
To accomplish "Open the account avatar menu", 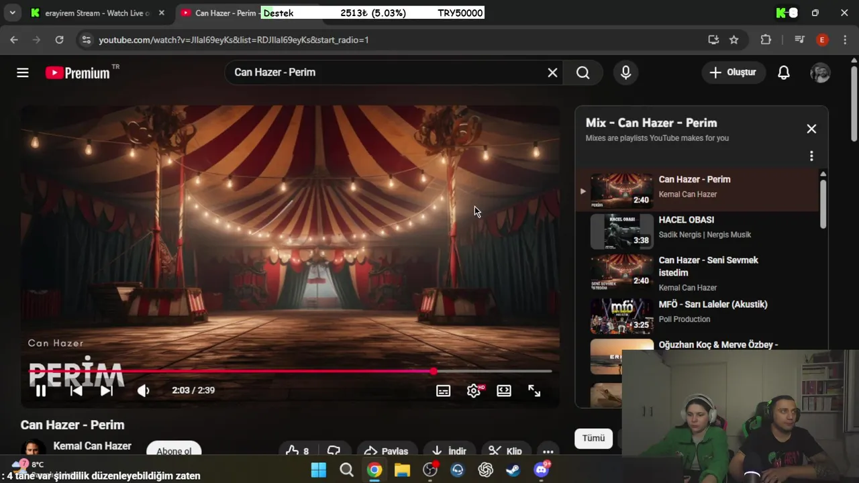I will 820,72.
